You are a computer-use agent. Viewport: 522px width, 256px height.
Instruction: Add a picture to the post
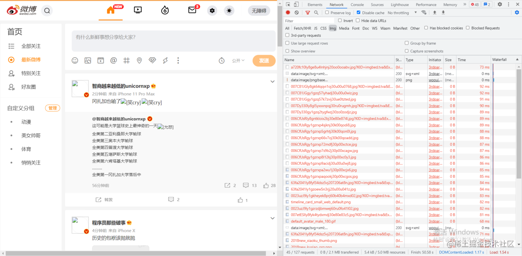[88, 61]
